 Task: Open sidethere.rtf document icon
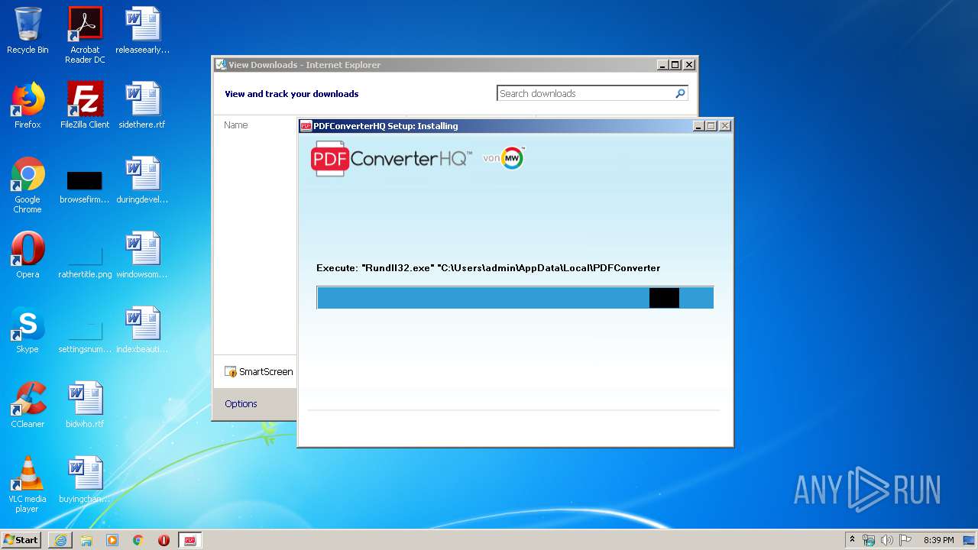coord(142,105)
